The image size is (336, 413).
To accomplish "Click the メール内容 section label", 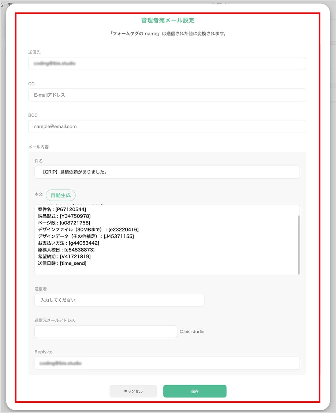I will pos(38,147).
